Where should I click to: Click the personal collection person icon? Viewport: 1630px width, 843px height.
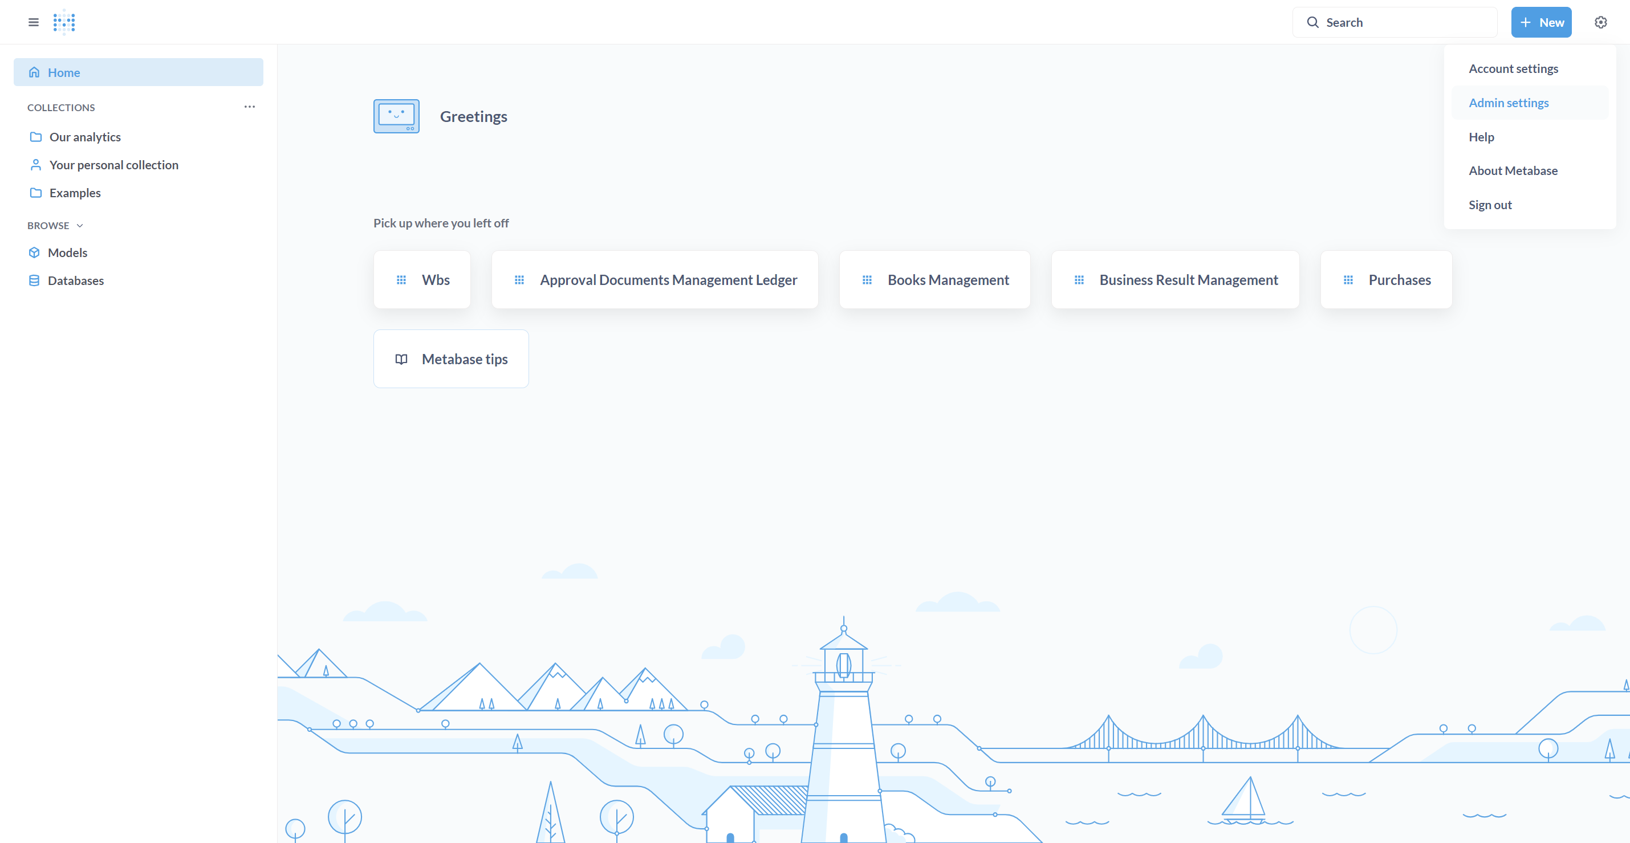pos(36,164)
